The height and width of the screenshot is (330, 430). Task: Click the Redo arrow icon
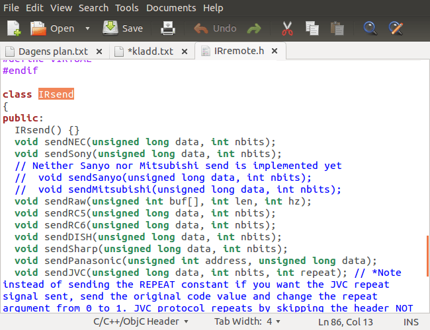coord(253,28)
